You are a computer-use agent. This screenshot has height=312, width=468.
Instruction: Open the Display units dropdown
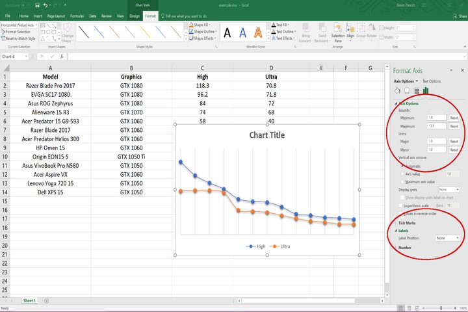pos(449,190)
